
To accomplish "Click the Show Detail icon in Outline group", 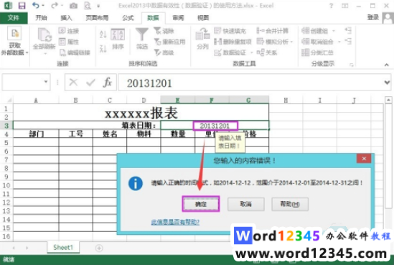I will coord(348,30).
